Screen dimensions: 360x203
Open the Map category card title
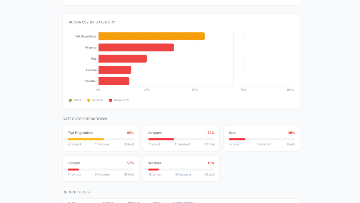(x=232, y=133)
